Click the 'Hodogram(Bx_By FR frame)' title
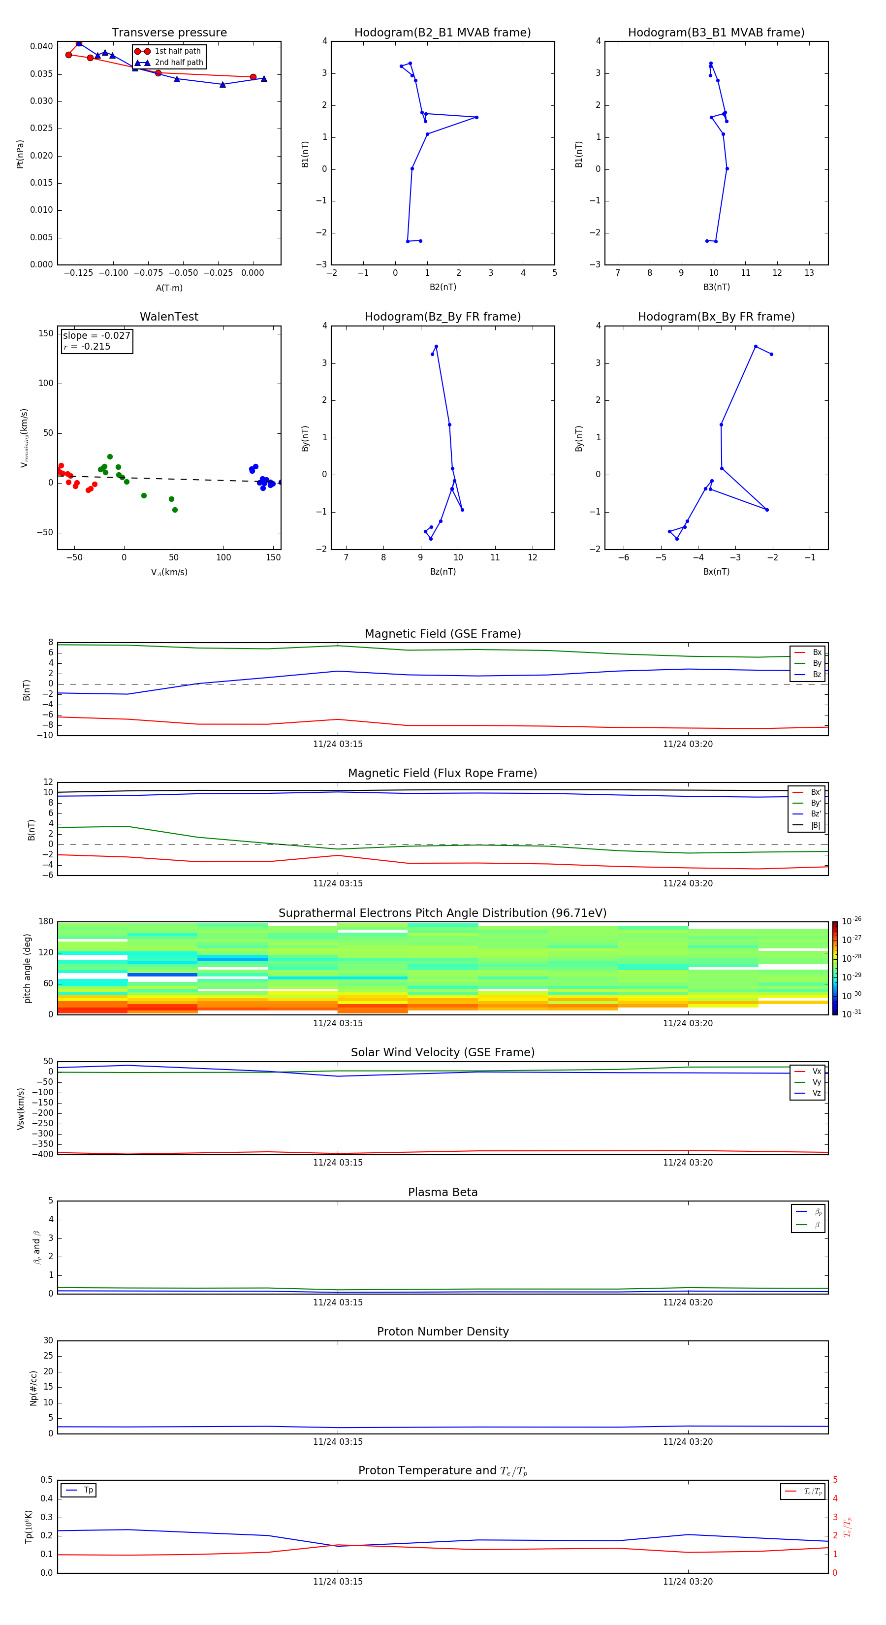Image resolution: width=886 pixels, height=1625 pixels. [716, 317]
